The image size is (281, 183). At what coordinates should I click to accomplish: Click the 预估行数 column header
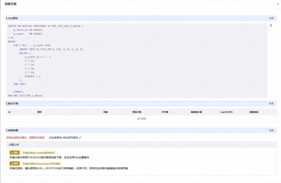[x=137, y=112]
